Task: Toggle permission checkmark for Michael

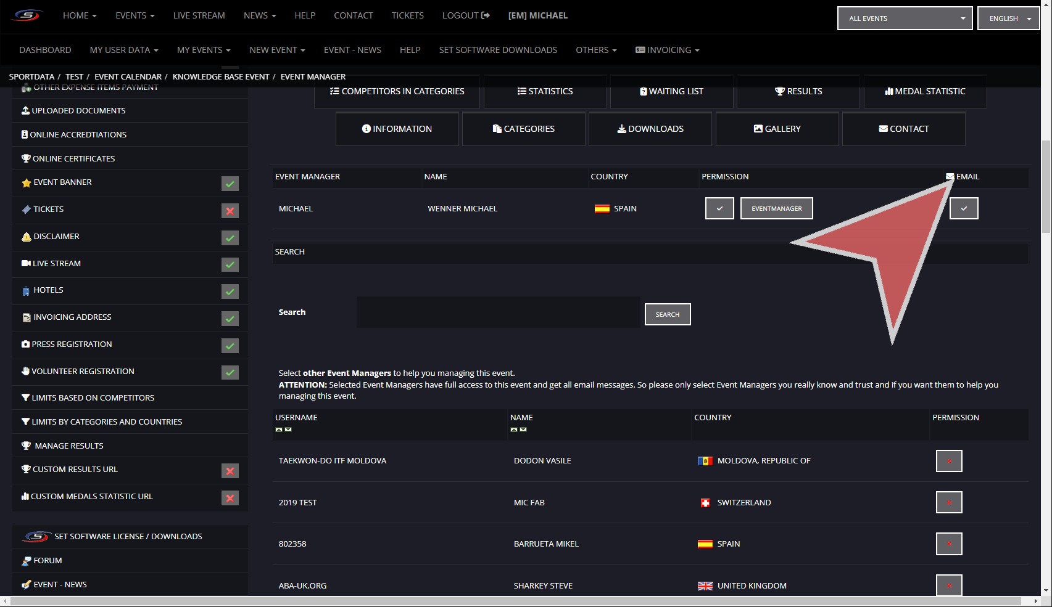Action: tap(719, 208)
